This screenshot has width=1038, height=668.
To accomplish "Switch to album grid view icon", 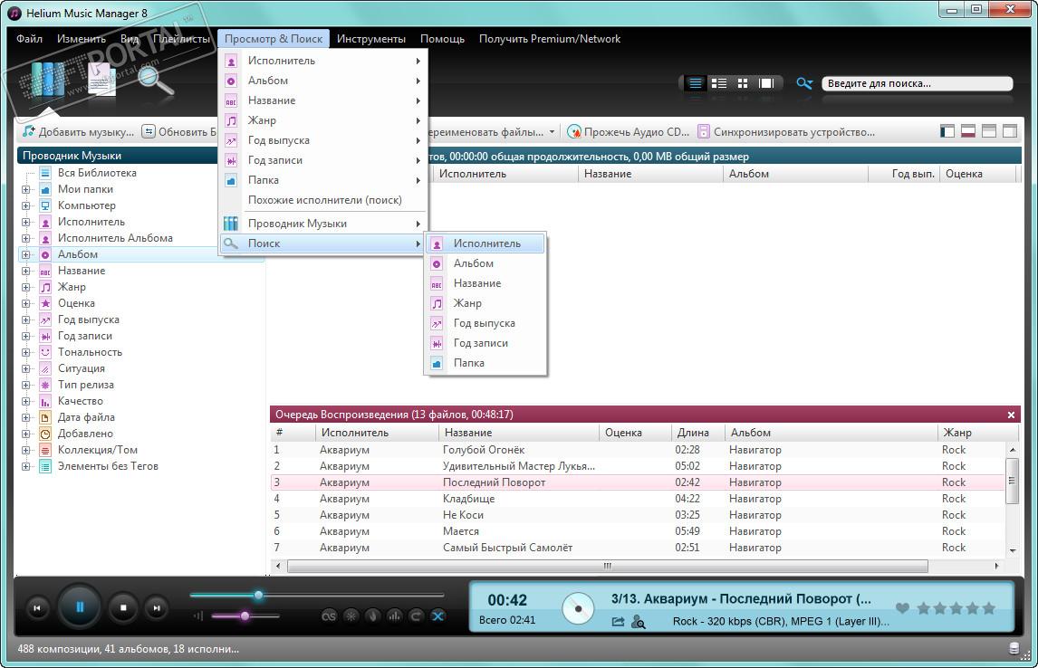I will 743,83.
